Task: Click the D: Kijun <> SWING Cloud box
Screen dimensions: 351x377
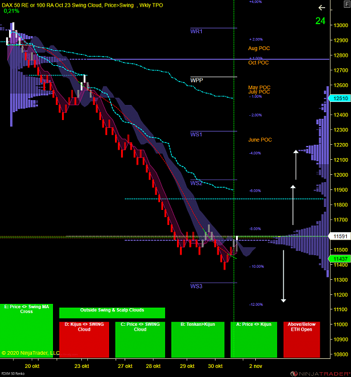Action: pyautogui.click(x=84, y=340)
